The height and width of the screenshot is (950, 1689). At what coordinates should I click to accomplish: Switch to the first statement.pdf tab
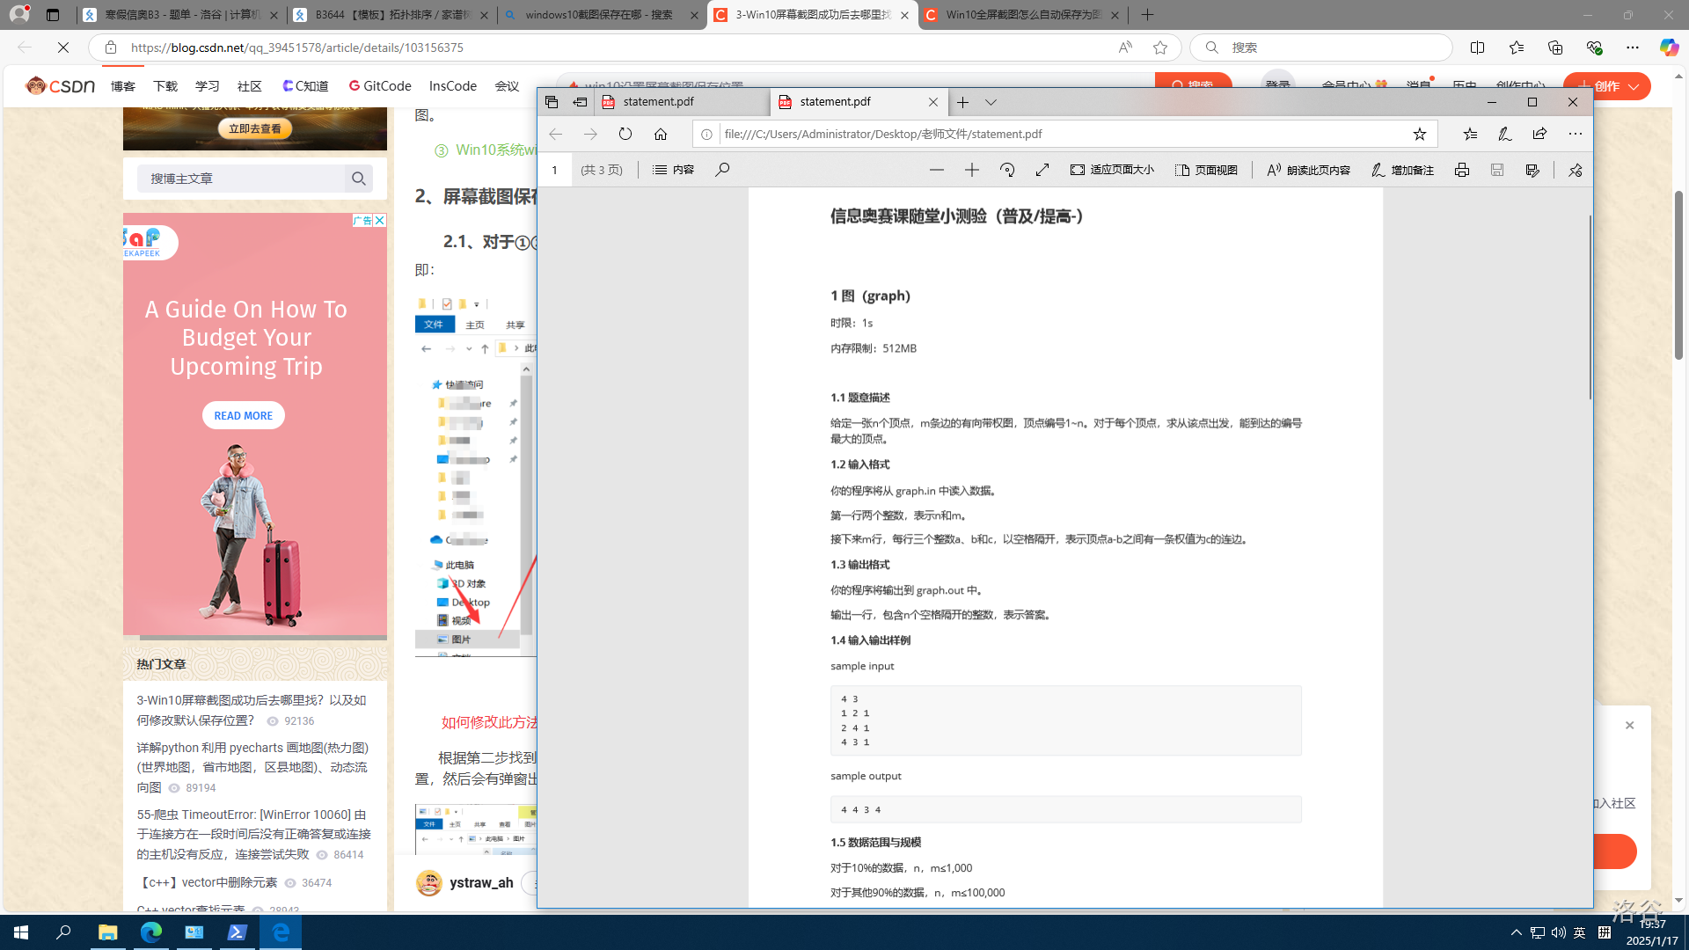point(658,102)
